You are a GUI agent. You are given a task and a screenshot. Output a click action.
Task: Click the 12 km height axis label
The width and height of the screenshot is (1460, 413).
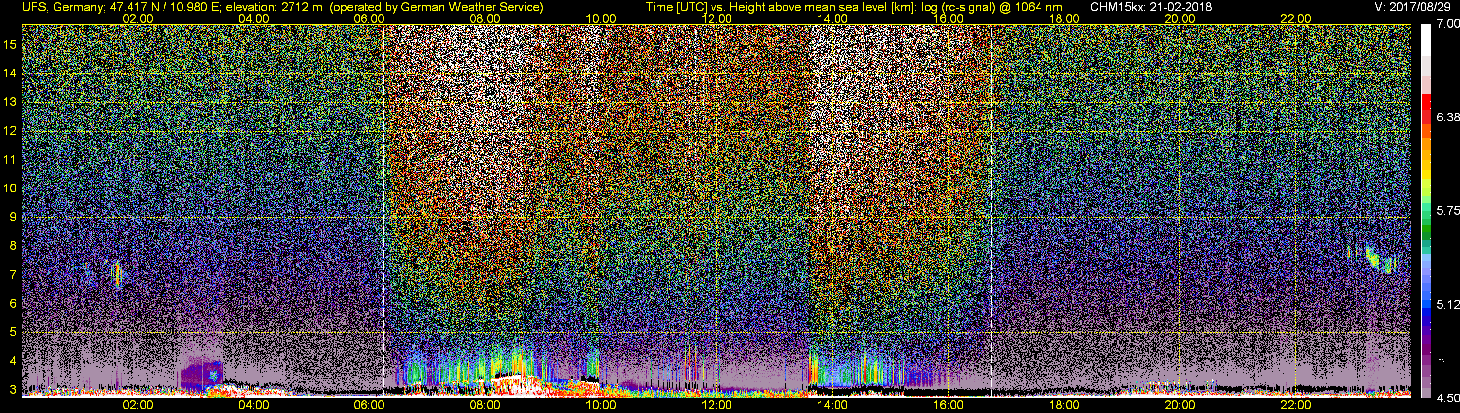pyautogui.click(x=11, y=131)
